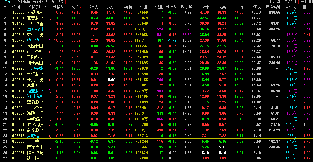Sort by the 今开 column header
Viewport: 313px width, 162px height.
(x=205, y=7)
